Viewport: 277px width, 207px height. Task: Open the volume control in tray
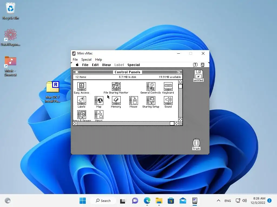245,201
